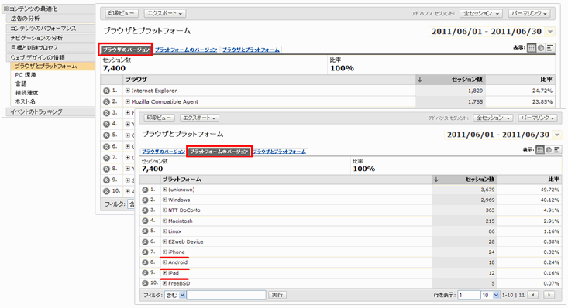Open filter 含む dropdown in front report
Screen dimensions: 568x308
tap(175, 295)
